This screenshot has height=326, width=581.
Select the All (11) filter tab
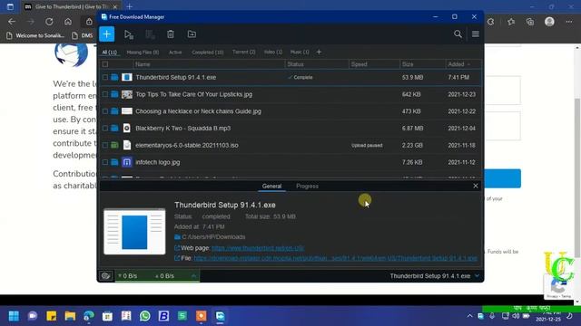[x=109, y=53]
